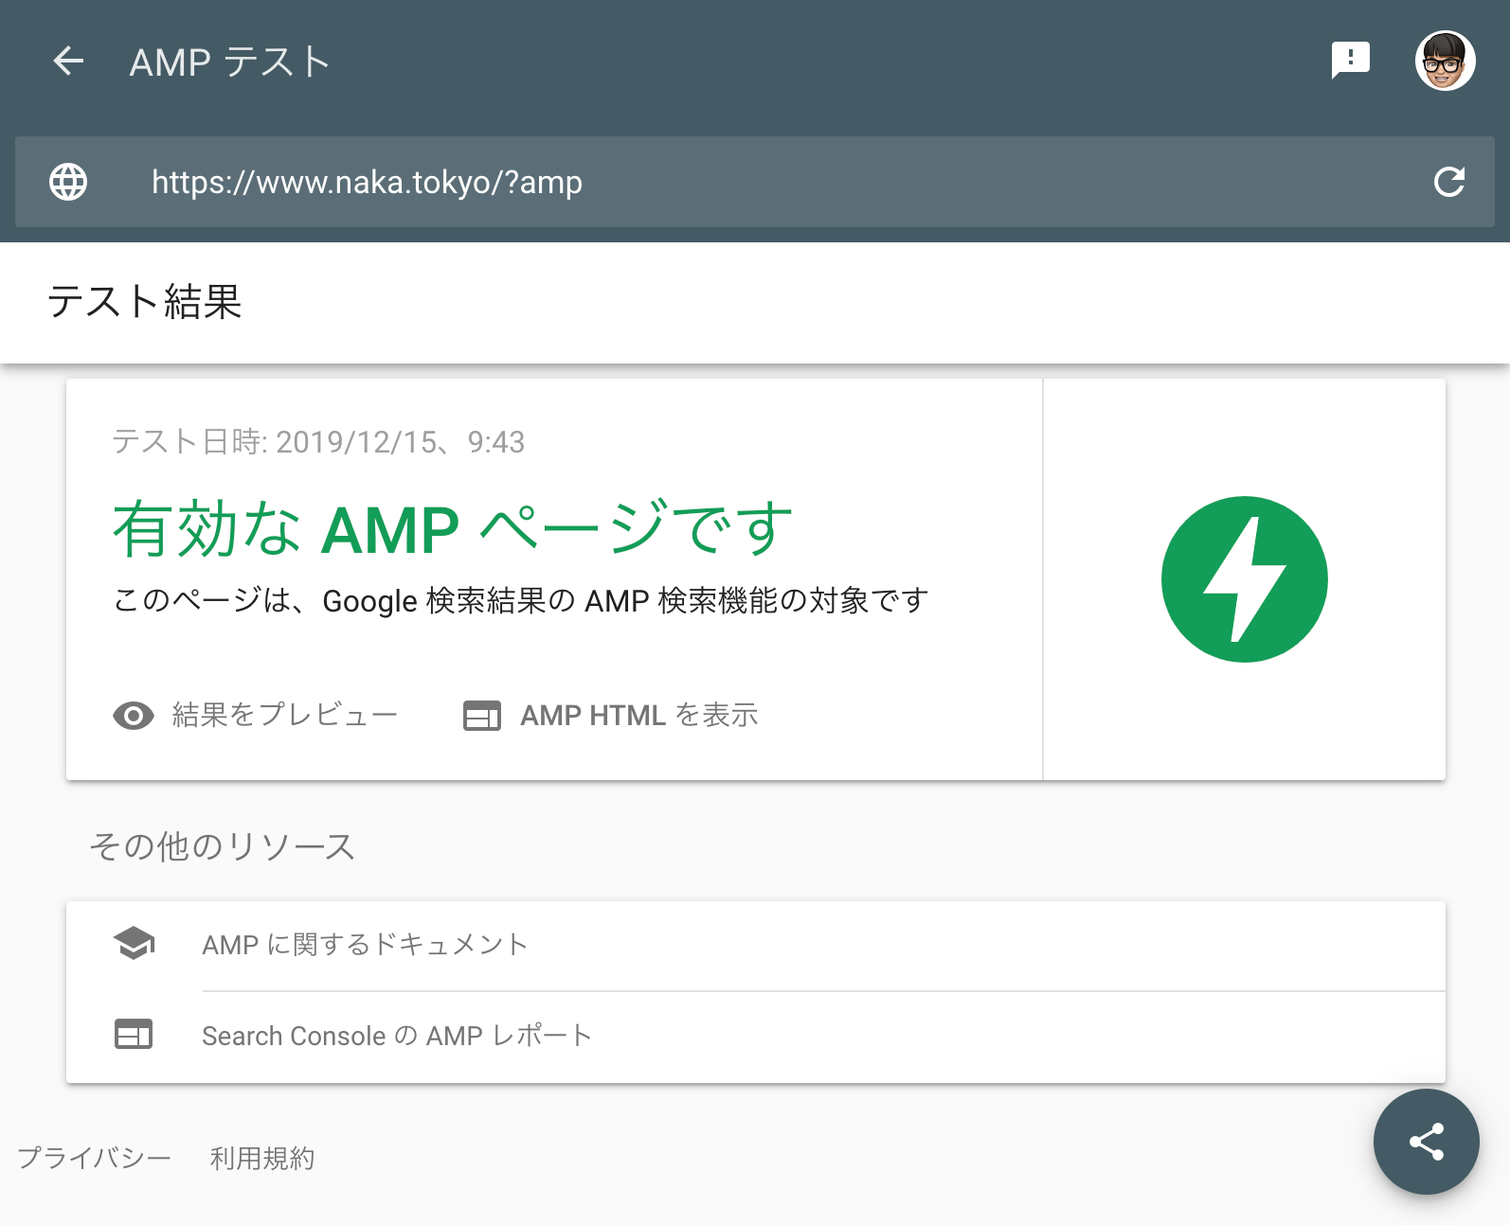The image size is (1510, 1225).
Task: Click the Google 検索結果 description text
Action: coord(520,600)
